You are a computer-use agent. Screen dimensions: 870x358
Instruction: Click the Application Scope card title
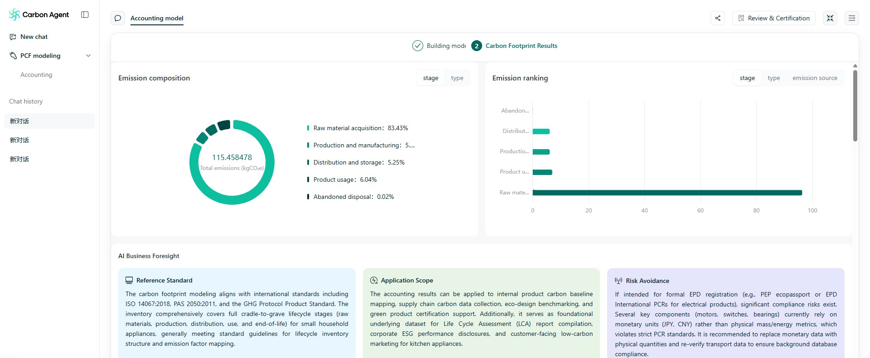[407, 280]
